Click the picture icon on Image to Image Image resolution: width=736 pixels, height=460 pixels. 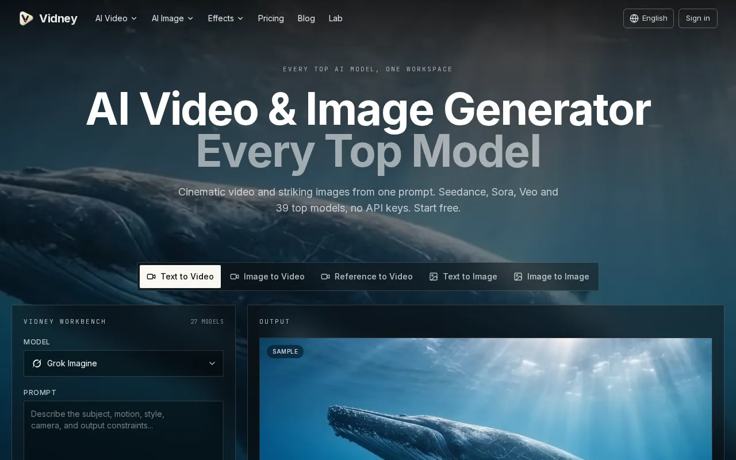click(518, 277)
